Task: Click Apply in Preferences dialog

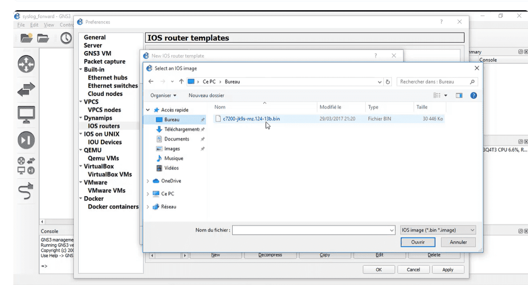Action: (448, 269)
